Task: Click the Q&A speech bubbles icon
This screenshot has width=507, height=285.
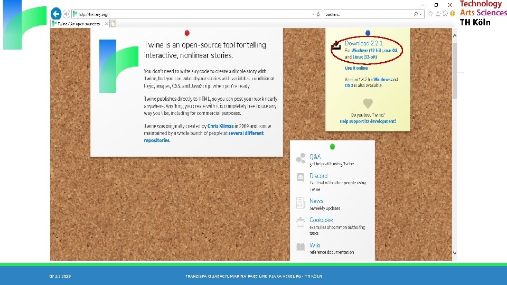Action: 301,158
